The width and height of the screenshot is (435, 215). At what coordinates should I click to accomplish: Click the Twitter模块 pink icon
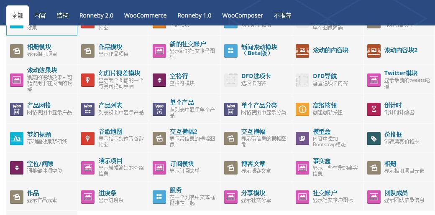point(374,80)
